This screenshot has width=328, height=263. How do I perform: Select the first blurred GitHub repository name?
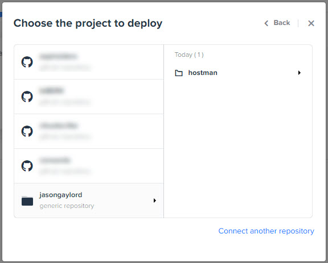tap(58, 56)
